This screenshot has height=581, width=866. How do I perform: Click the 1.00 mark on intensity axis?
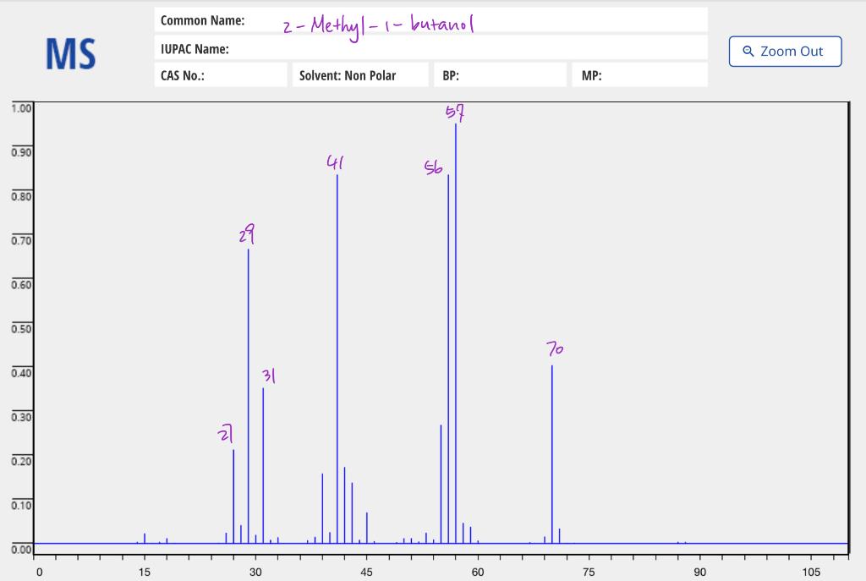(22, 107)
